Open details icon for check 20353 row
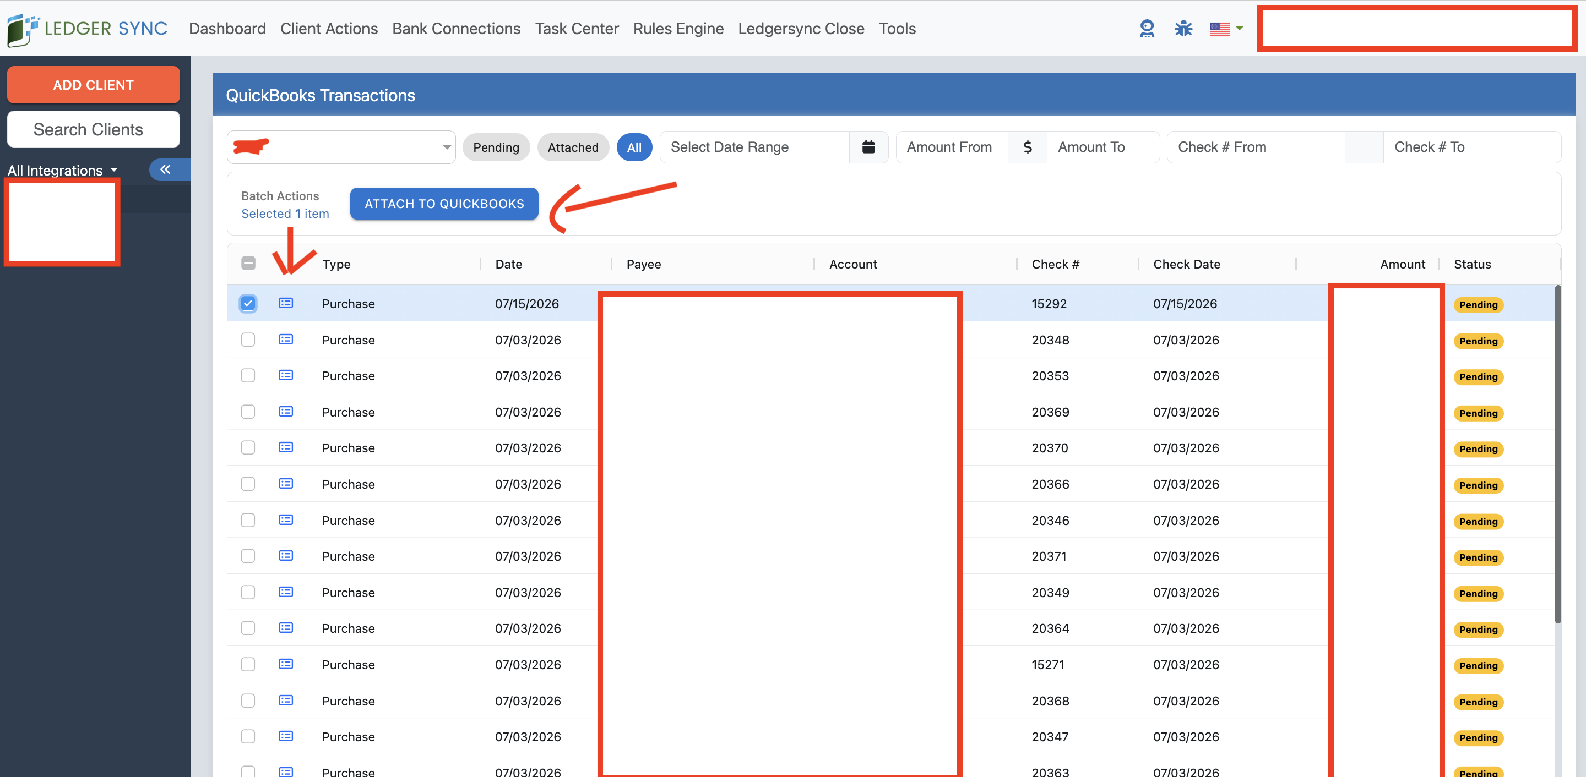This screenshot has height=777, width=1586. click(286, 375)
